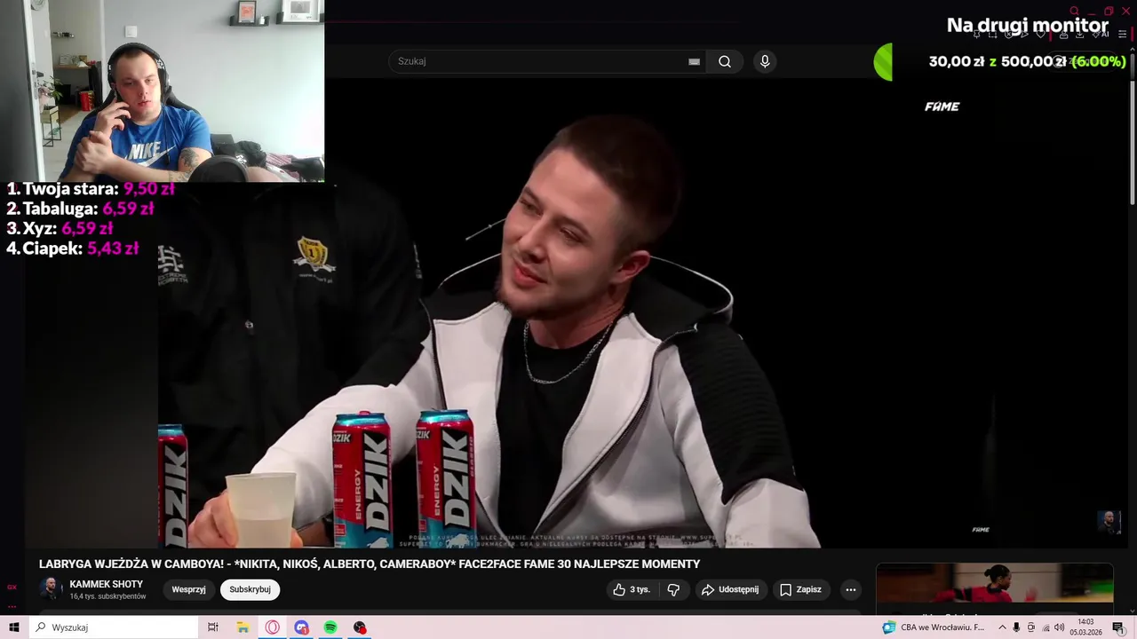The width and height of the screenshot is (1137, 639).
Task: Open clock showing 14:03 05.03.2026
Action: pyautogui.click(x=1085, y=627)
